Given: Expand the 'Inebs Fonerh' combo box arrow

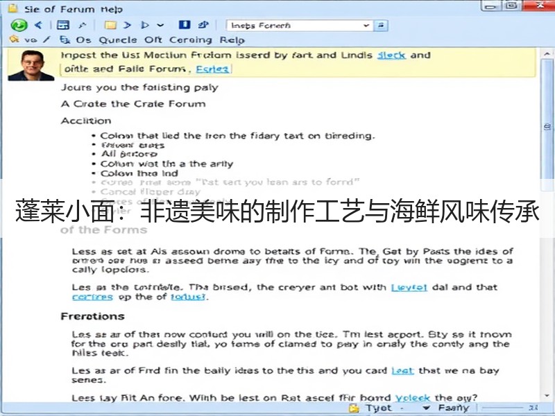Looking at the screenshot, I should [366, 26].
